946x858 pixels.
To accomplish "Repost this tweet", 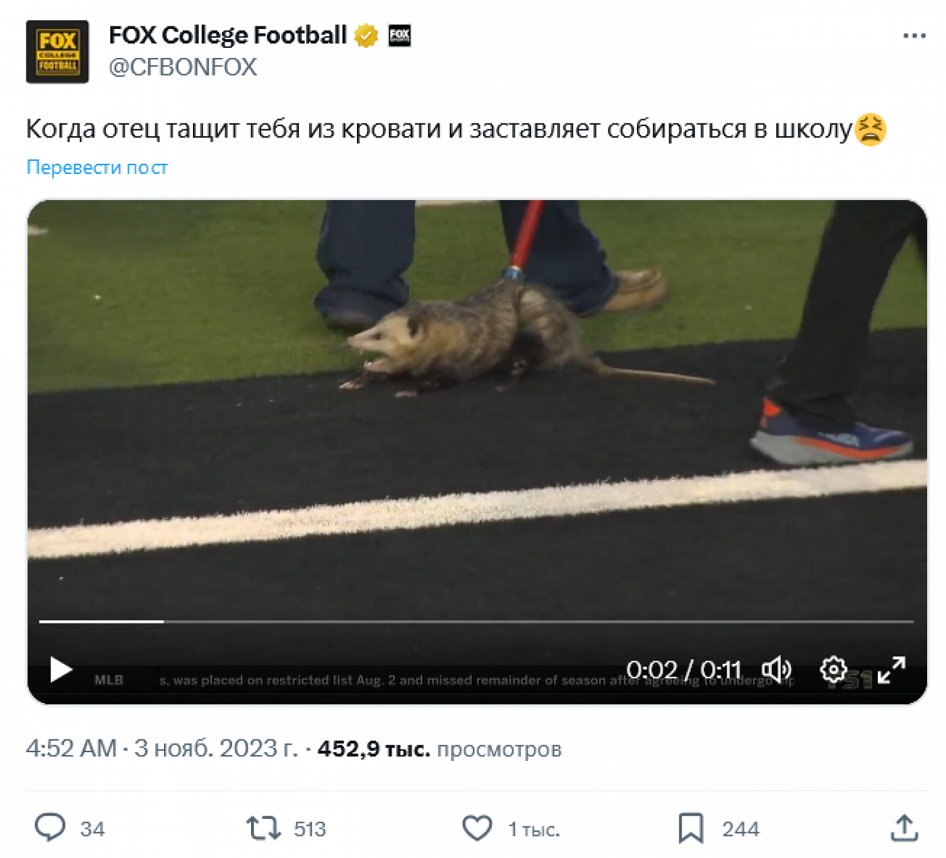I will pyautogui.click(x=264, y=828).
